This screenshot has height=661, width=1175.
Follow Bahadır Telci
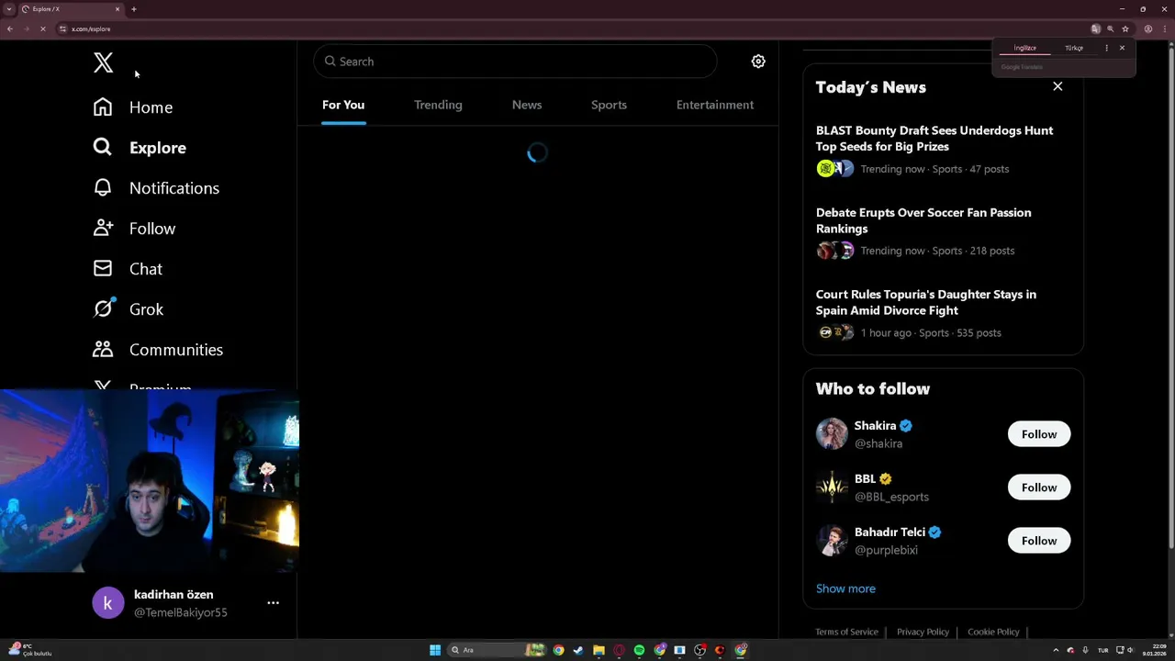tap(1039, 541)
